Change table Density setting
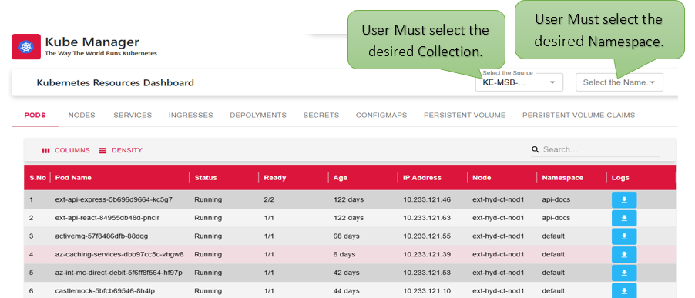 coord(120,151)
